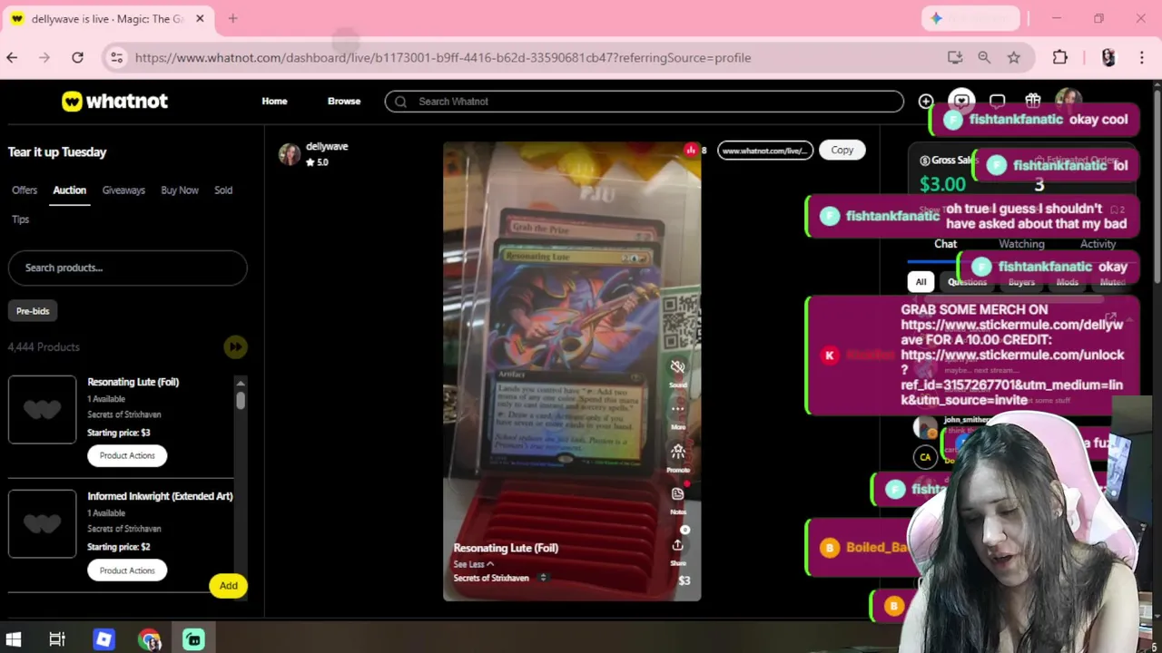
Task: Toggle the Pre-bids filter chip
Action: pyautogui.click(x=33, y=311)
